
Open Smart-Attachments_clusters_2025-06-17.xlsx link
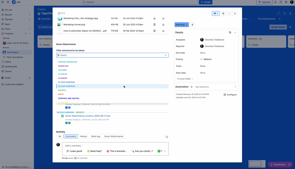click(88, 116)
